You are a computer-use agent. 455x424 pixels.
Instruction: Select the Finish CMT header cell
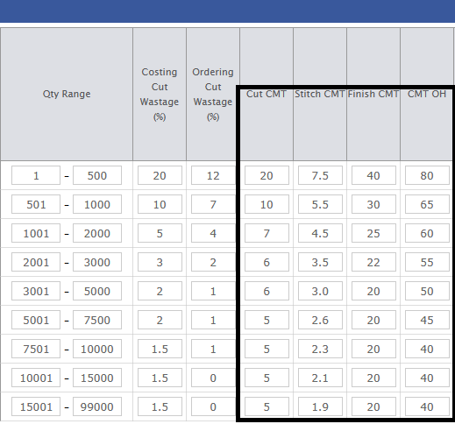tap(373, 94)
